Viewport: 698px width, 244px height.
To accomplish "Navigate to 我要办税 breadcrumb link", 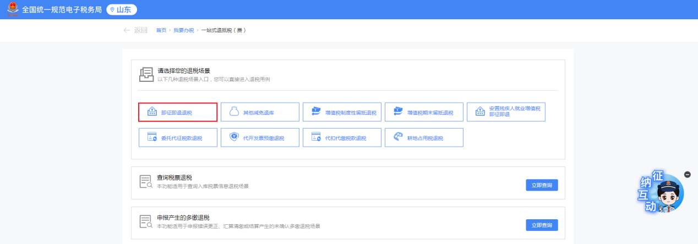I will pos(184,30).
